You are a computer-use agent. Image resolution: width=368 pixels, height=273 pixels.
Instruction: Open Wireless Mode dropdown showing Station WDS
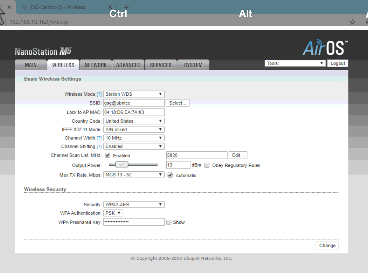pyautogui.click(x=134, y=94)
